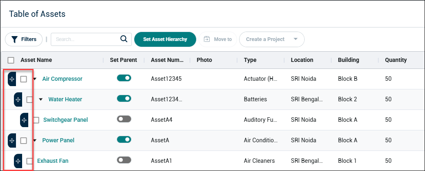Collapse the Air Compressor tree node
The height and width of the screenshot is (171, 425).
[x=35, y=79]
